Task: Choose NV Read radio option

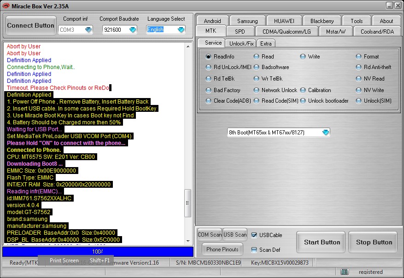Action: pyautogui.click(x=359, y=79)
